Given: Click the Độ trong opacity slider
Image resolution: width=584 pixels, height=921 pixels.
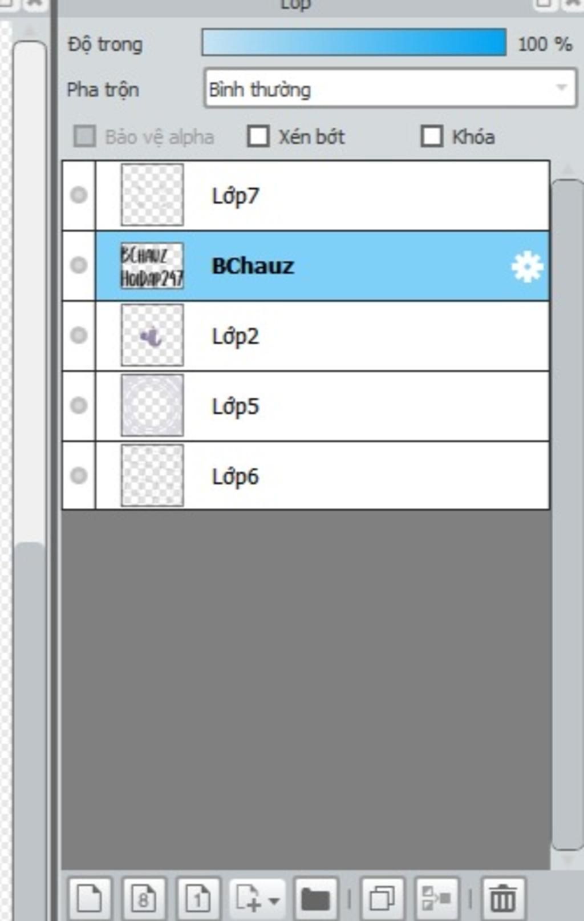Looking at the screenshot, I should [x=354, y=43].
